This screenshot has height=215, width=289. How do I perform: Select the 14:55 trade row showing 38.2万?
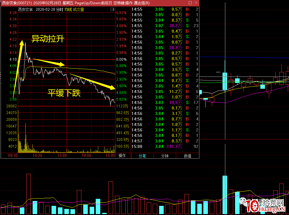165,26
